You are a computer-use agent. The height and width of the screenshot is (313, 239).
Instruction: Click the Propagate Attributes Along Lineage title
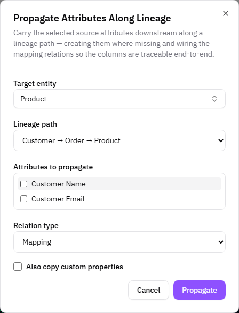[x=92, y=18]
